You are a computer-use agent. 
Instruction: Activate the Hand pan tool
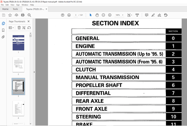click(97, 15)
